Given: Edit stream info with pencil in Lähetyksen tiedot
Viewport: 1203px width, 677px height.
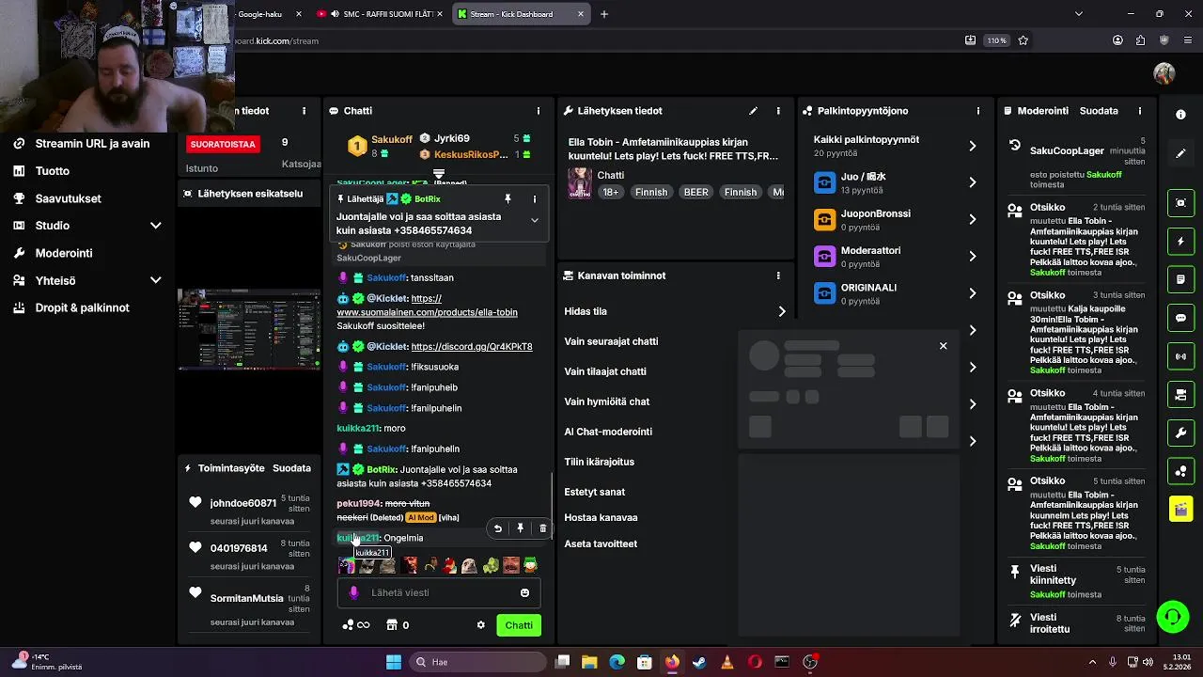Looking at the screenshot, I should [753, 111].
